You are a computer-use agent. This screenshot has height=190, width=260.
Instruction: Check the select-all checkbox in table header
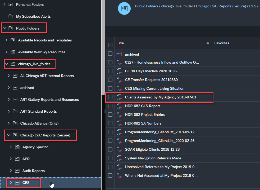click(110, 45)
